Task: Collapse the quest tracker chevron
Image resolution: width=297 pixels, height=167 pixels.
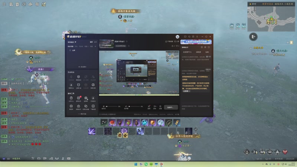Action: 251,48
